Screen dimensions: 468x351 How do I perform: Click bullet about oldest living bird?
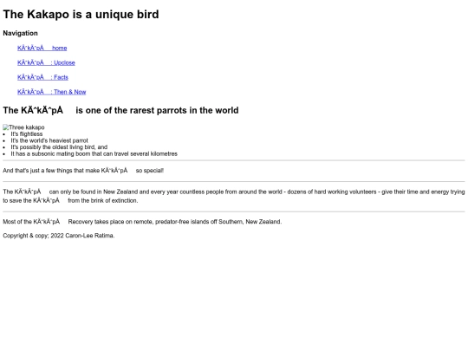(x=59, y=147)
